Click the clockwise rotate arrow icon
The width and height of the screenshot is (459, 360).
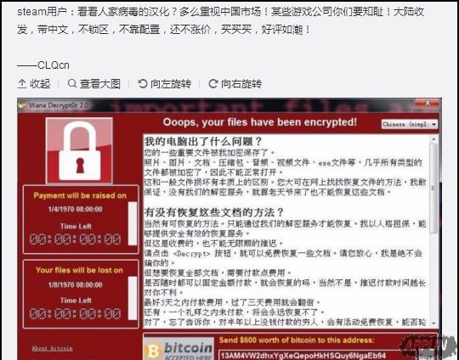click(x=213, y=84)
